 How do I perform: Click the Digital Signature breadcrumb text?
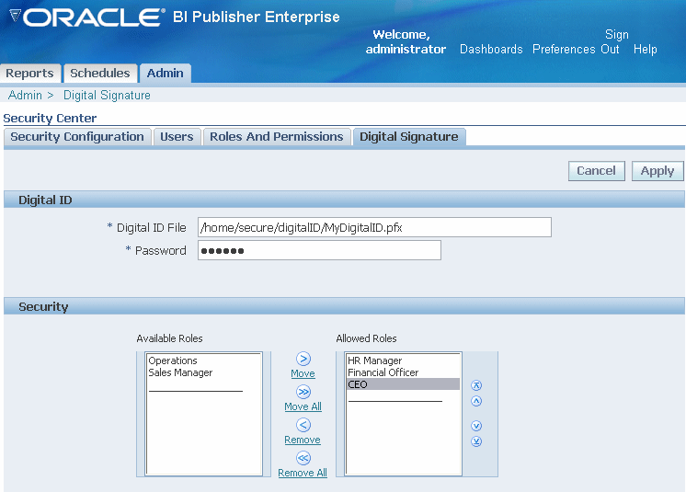(x=107, y=95)
